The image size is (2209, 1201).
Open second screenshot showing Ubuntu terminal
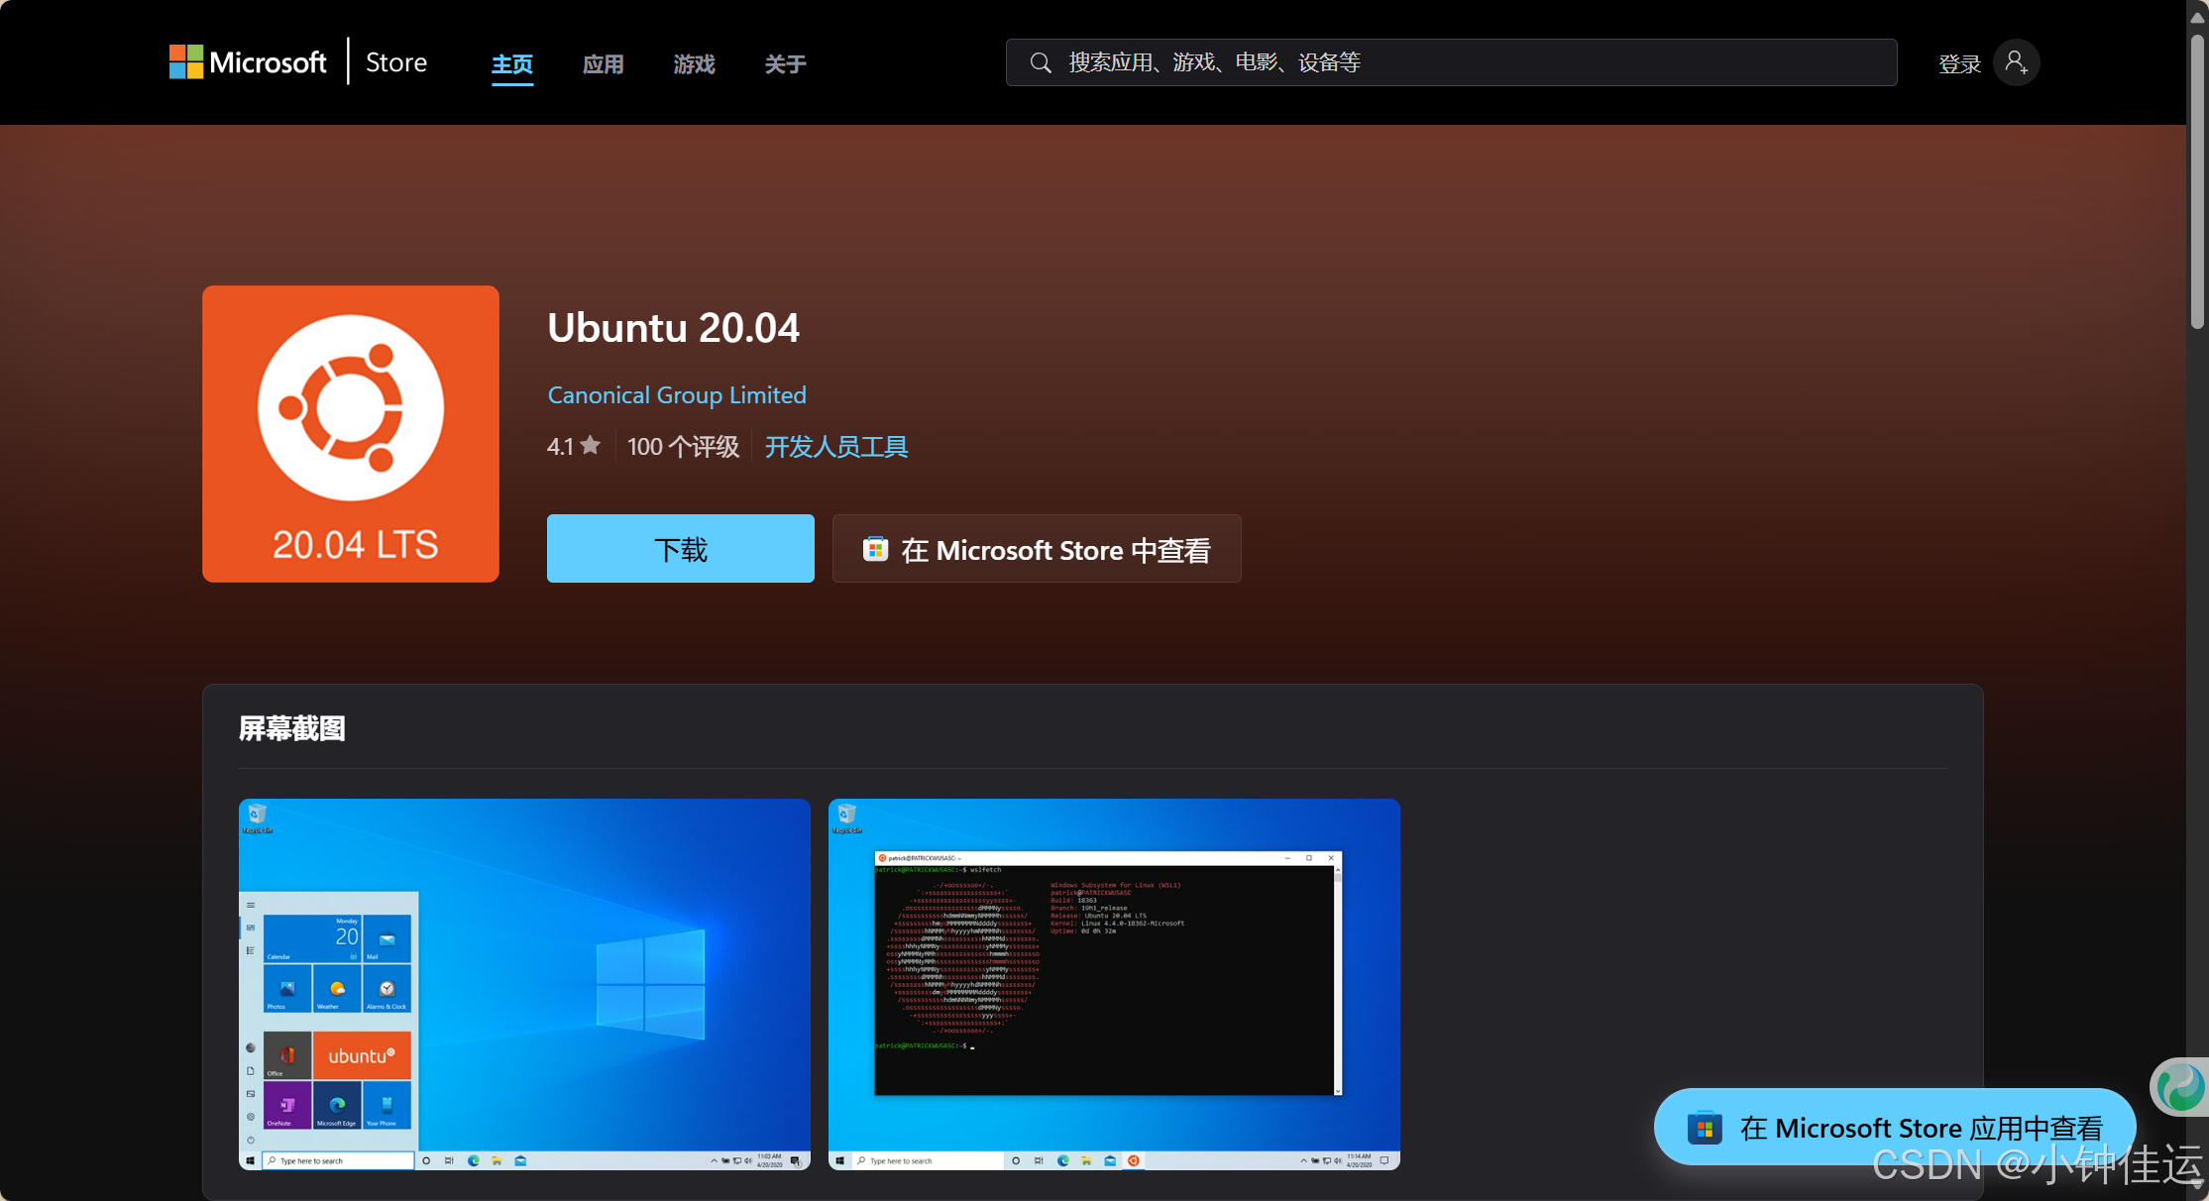point(1114,984)
